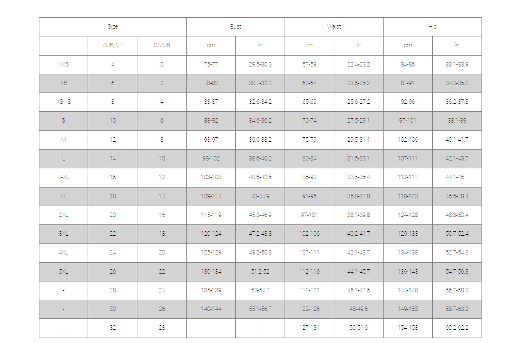The width and height of the screenshot is (516, 343).
Task: Click the 2XL size label
Action: coord(64,215)
